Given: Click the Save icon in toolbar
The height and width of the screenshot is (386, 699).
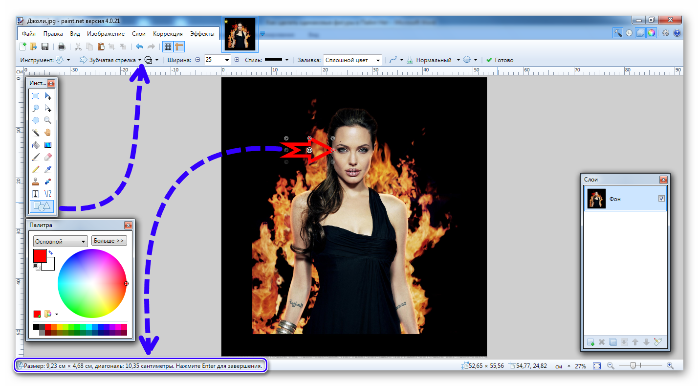Looking at the screenshot, I should click(45, 47).
